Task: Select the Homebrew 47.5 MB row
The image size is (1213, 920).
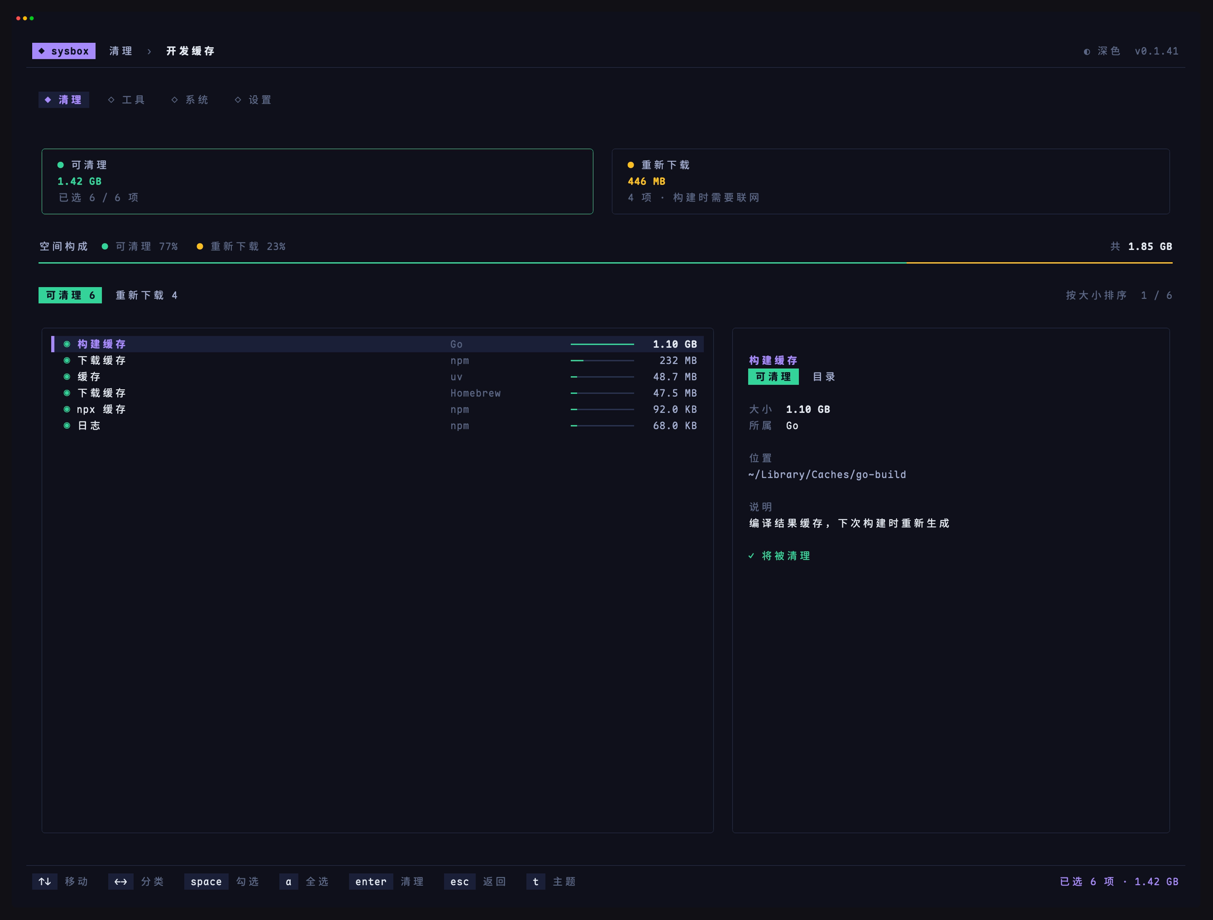Action: (377, 393)
